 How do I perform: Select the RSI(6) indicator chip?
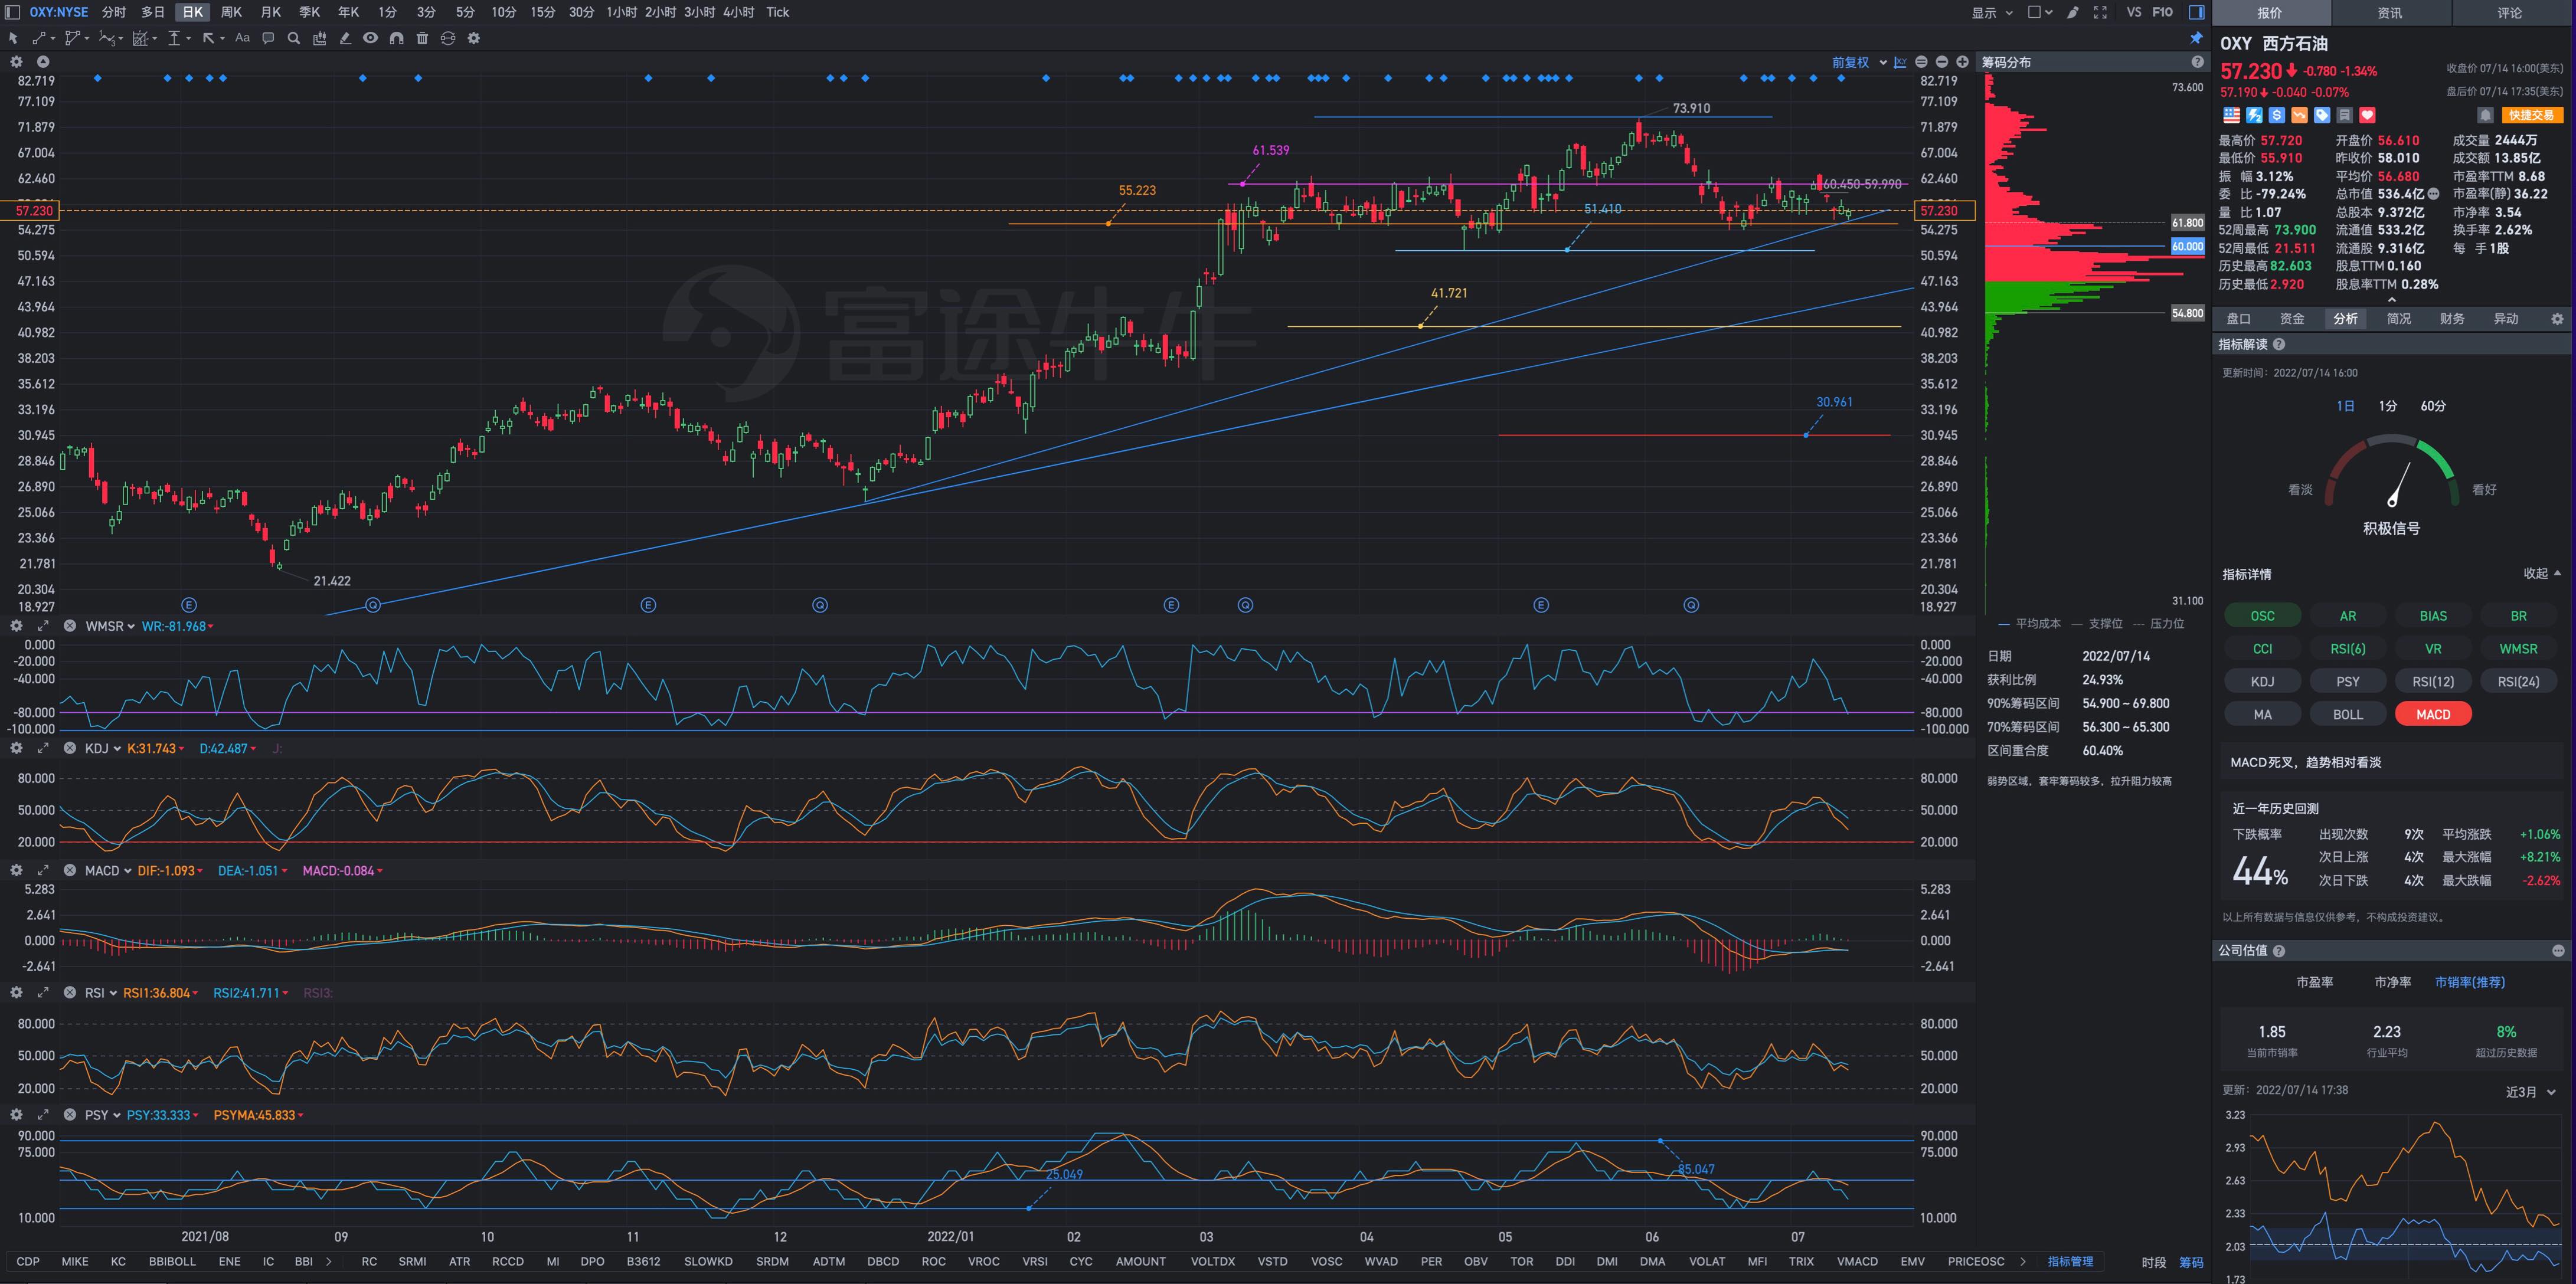coord(2348,649)
